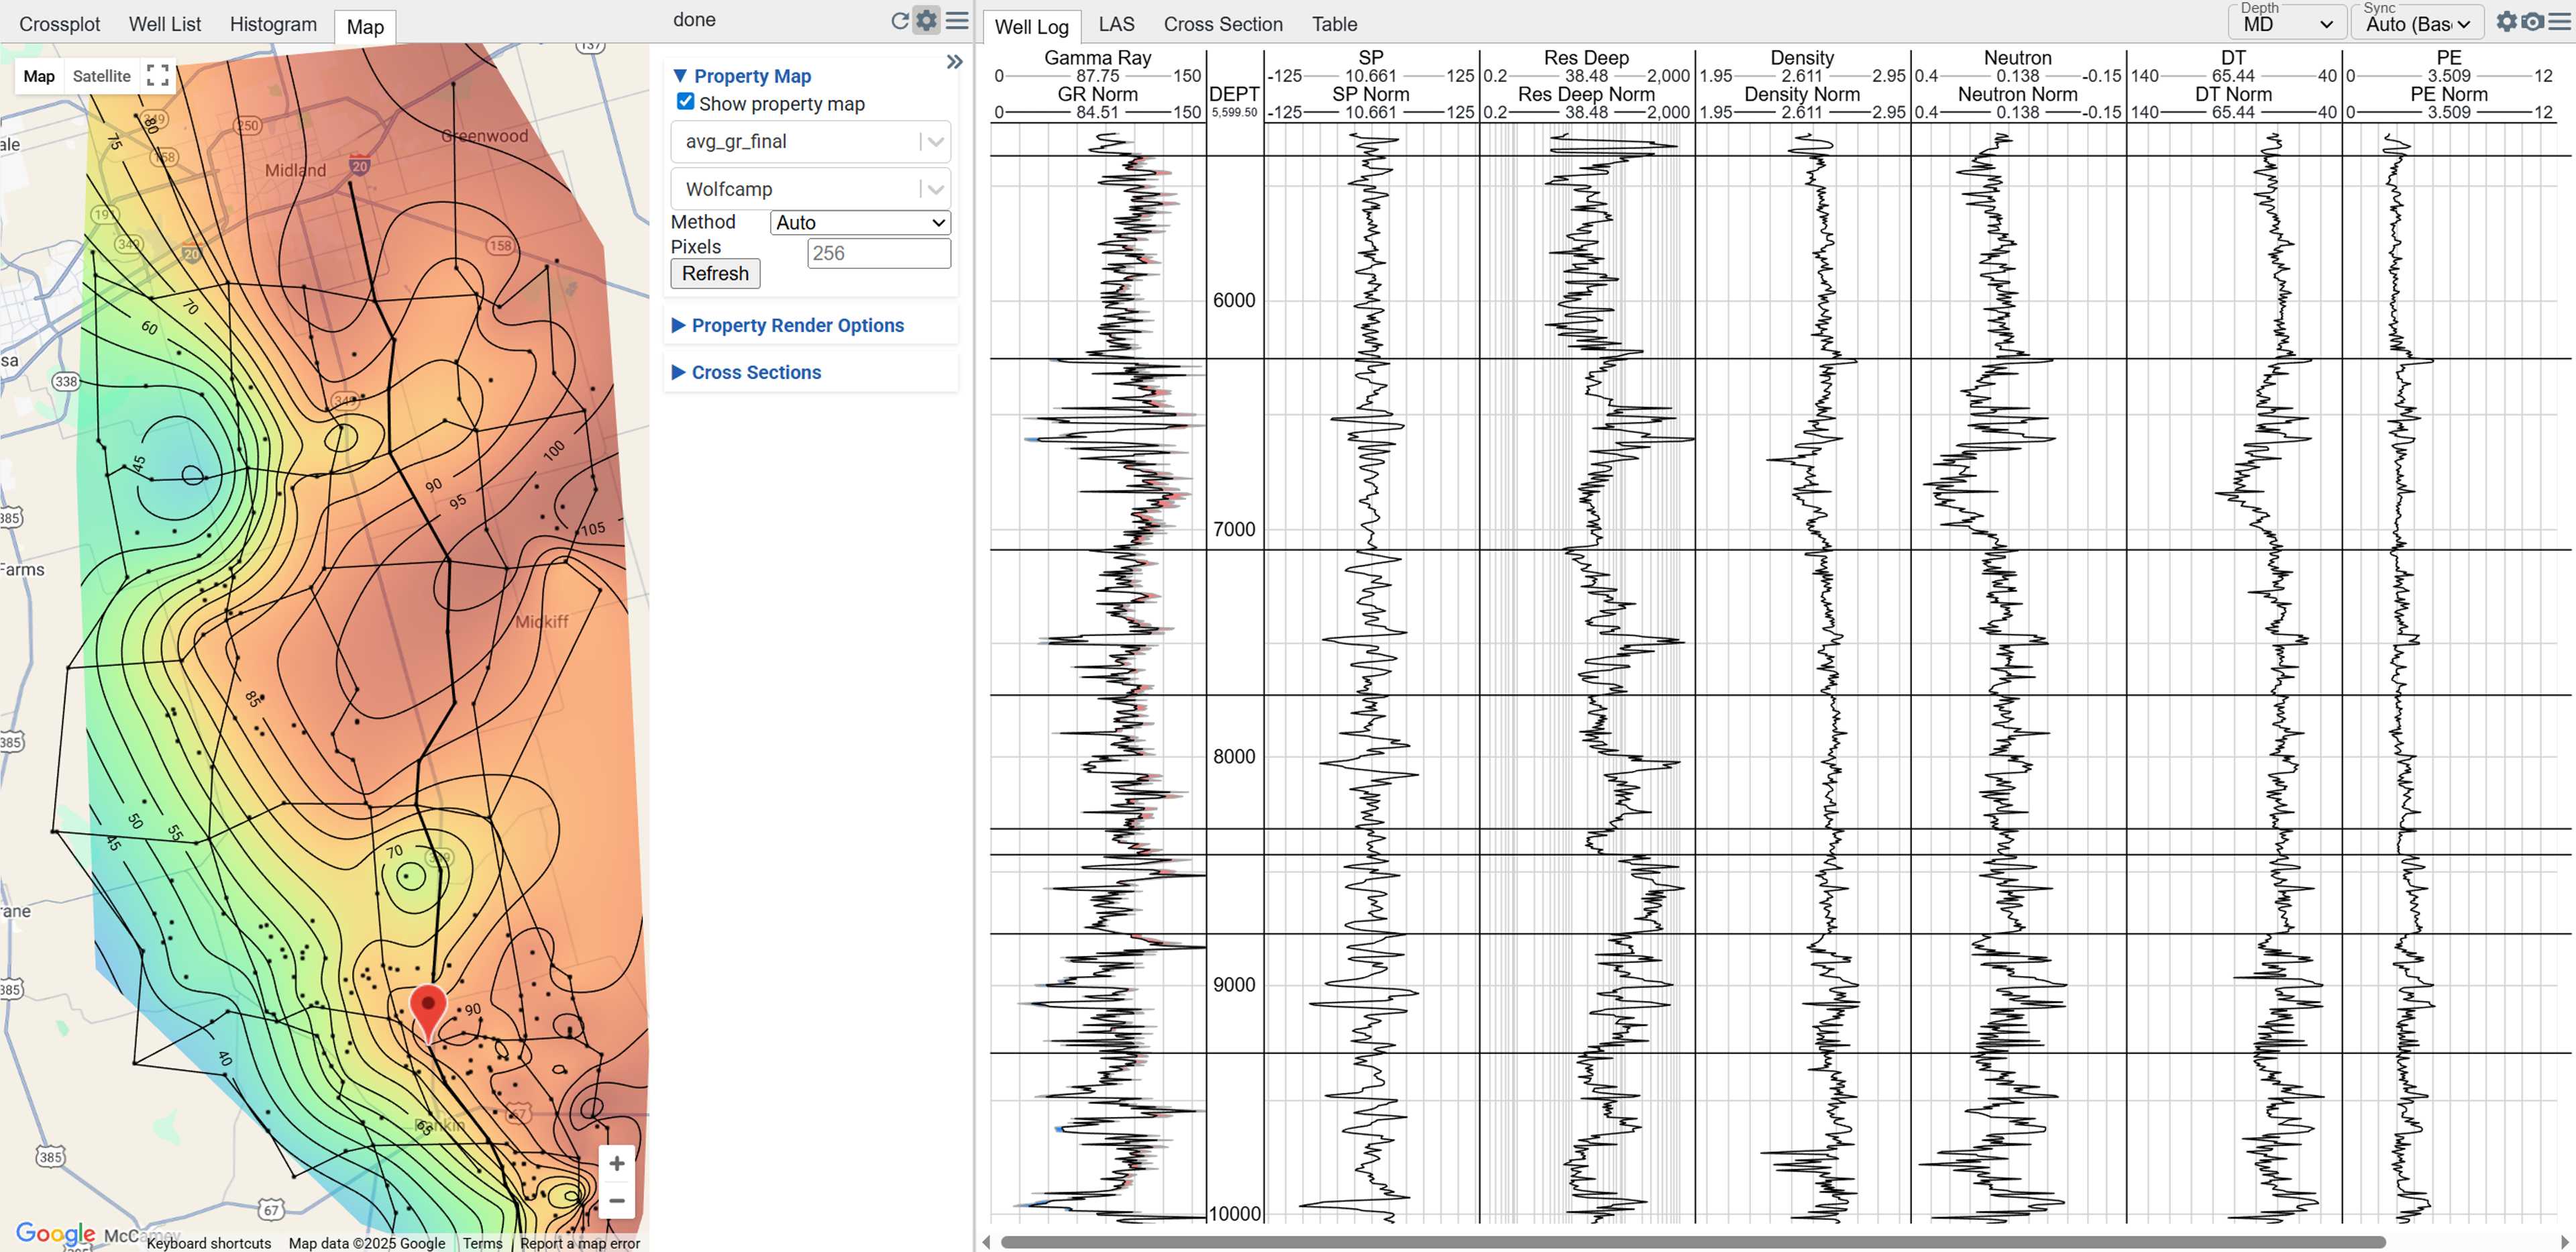Switch to the Table tab
2576x1252 pixels.
coord(1334,24)
